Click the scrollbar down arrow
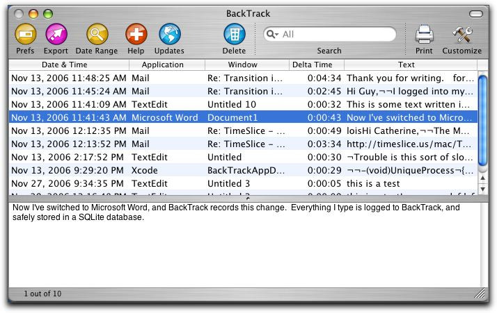 482,189
